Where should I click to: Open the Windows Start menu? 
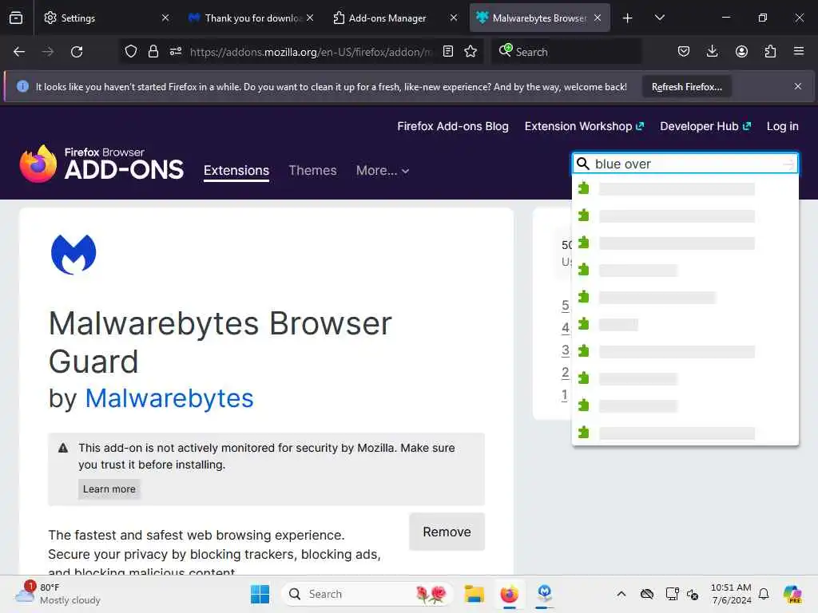(x=260, y=594)
